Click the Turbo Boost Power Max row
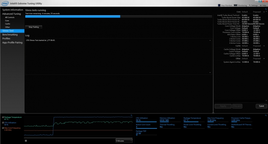The width and height of the screenshot is (268, 144). pos(241,17)
